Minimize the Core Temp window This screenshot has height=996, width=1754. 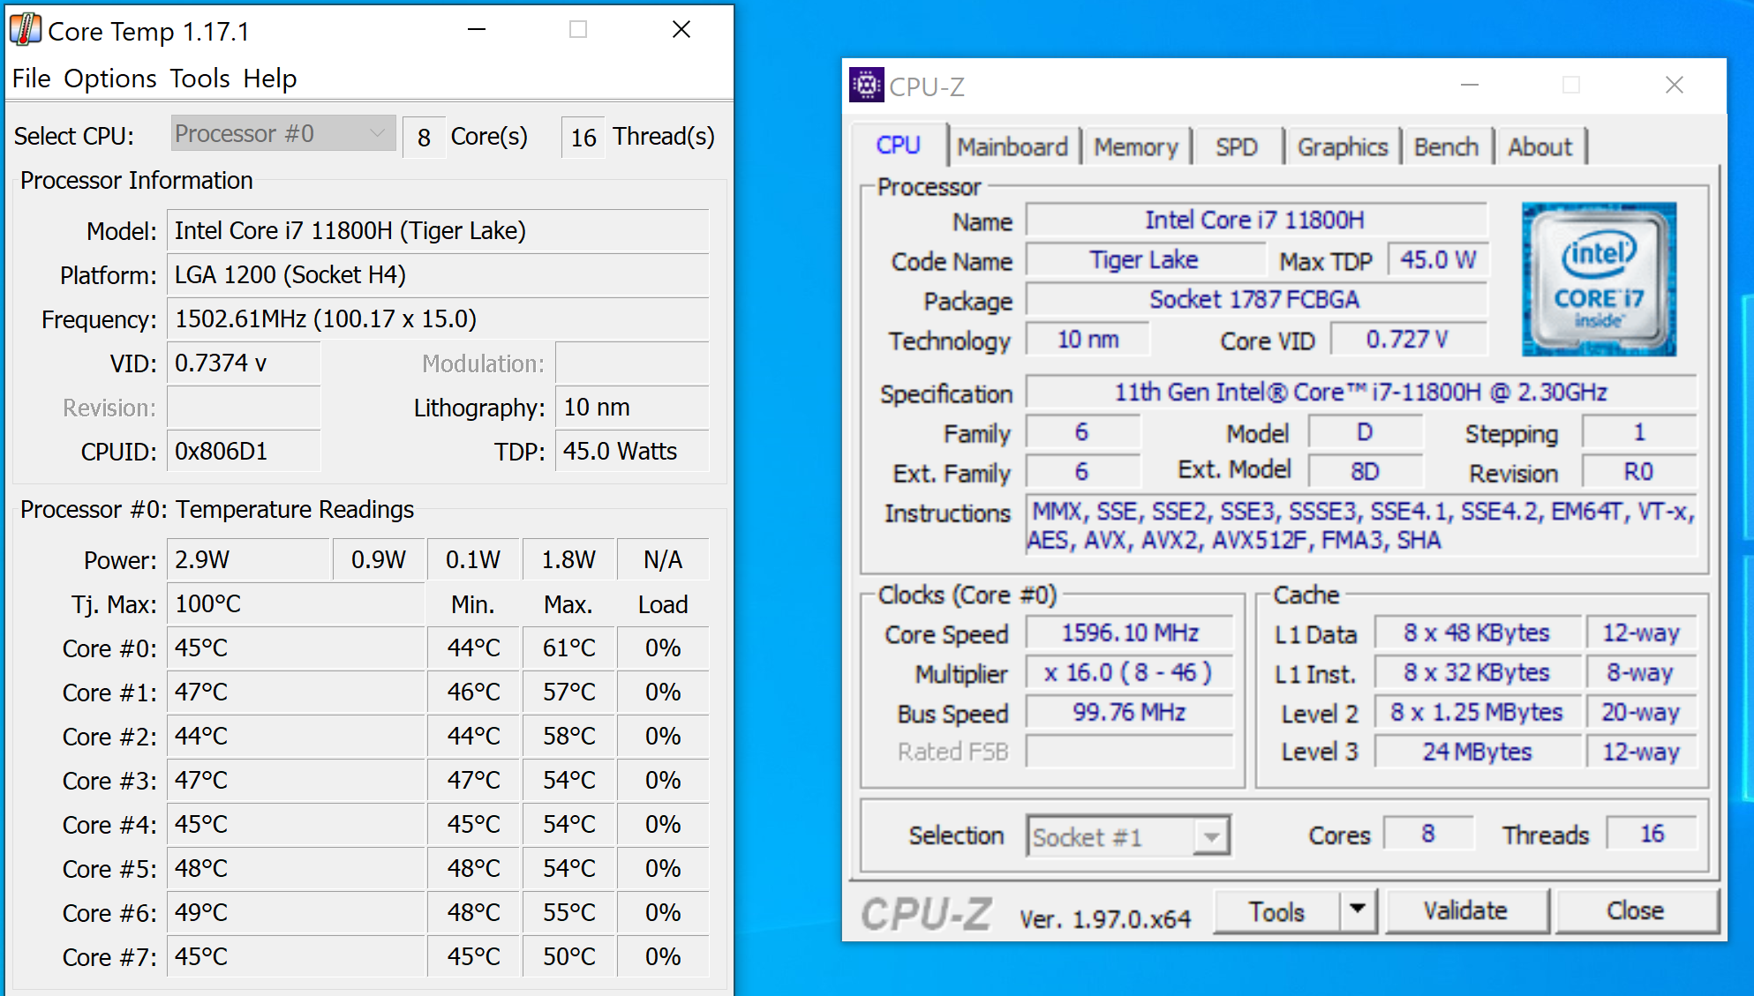477,30
